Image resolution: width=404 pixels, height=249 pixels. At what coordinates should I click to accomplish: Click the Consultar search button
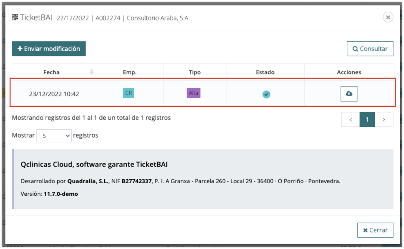click(x=370, y=49)
